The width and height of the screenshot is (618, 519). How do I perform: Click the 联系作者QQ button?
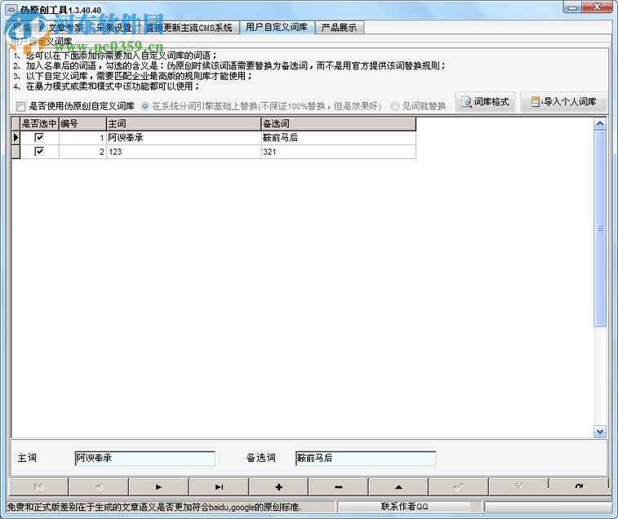tap(404, 506)
